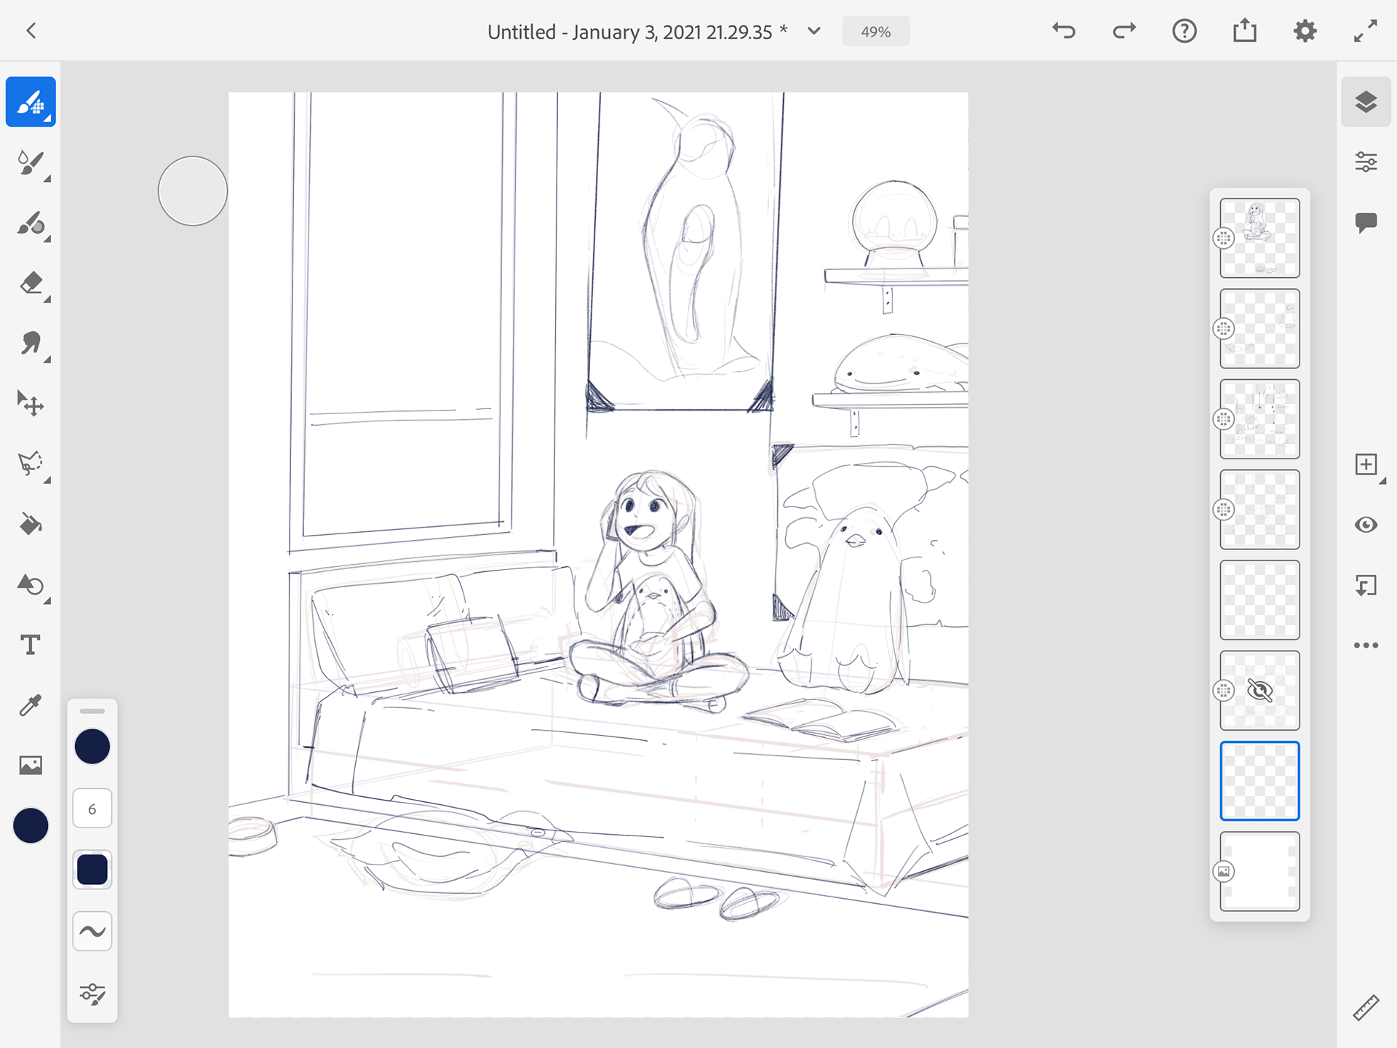1397x1048 pixels.
Task: Open the three-dots layer actions menu
Action: tap(1366, 646)
